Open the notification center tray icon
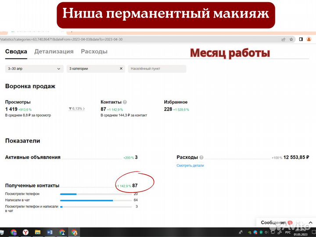Image resolution: width=316 pixels, height=237 pixels. 314,232
